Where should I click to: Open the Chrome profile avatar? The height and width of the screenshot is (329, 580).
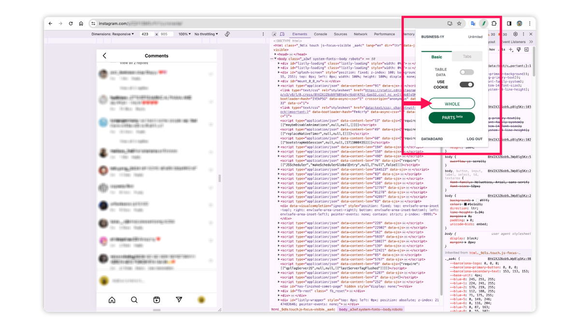point(520,23)
